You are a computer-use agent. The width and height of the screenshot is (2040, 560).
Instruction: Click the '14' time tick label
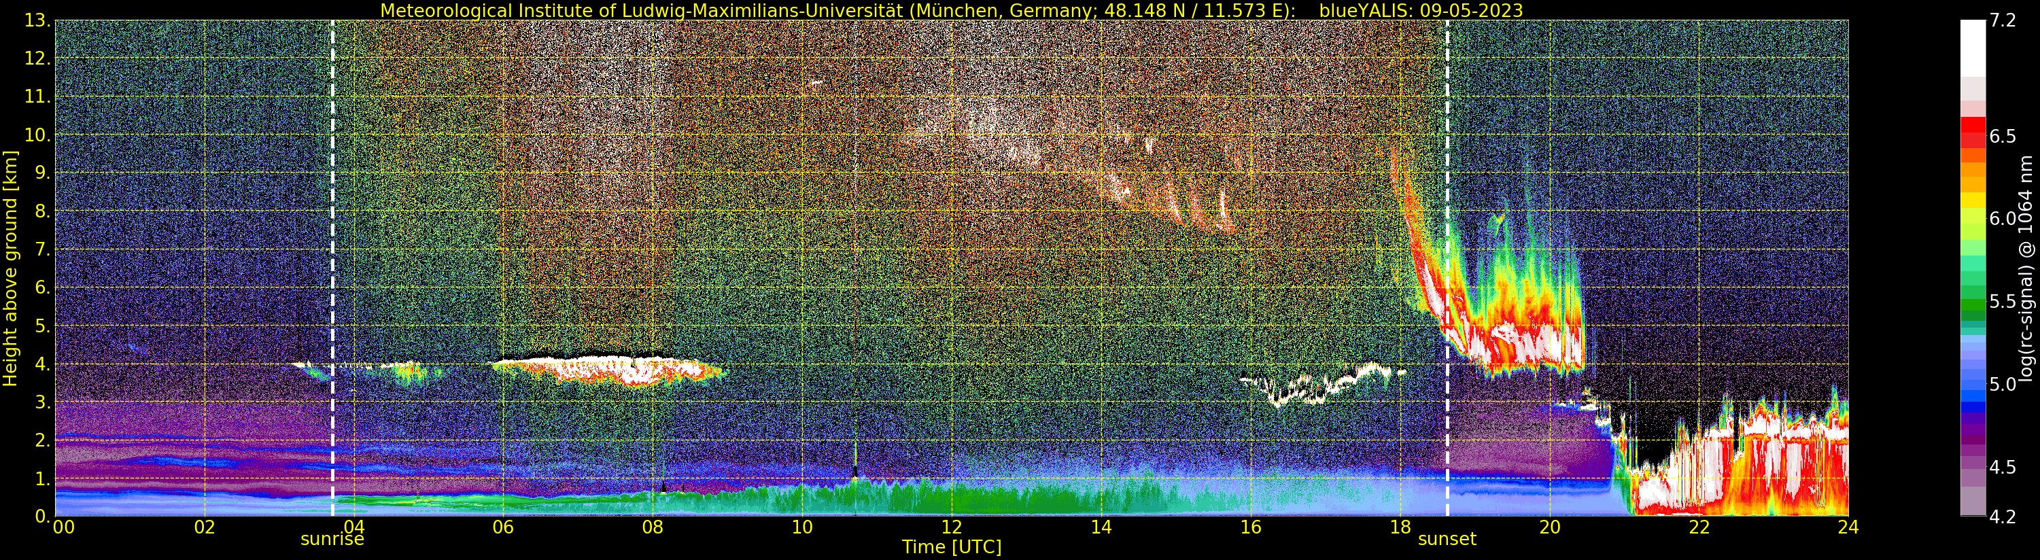click(1101, 527)
